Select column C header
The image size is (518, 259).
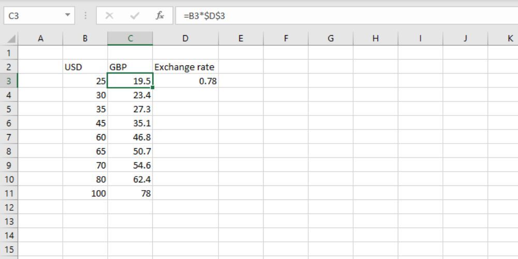coord(130,38)
